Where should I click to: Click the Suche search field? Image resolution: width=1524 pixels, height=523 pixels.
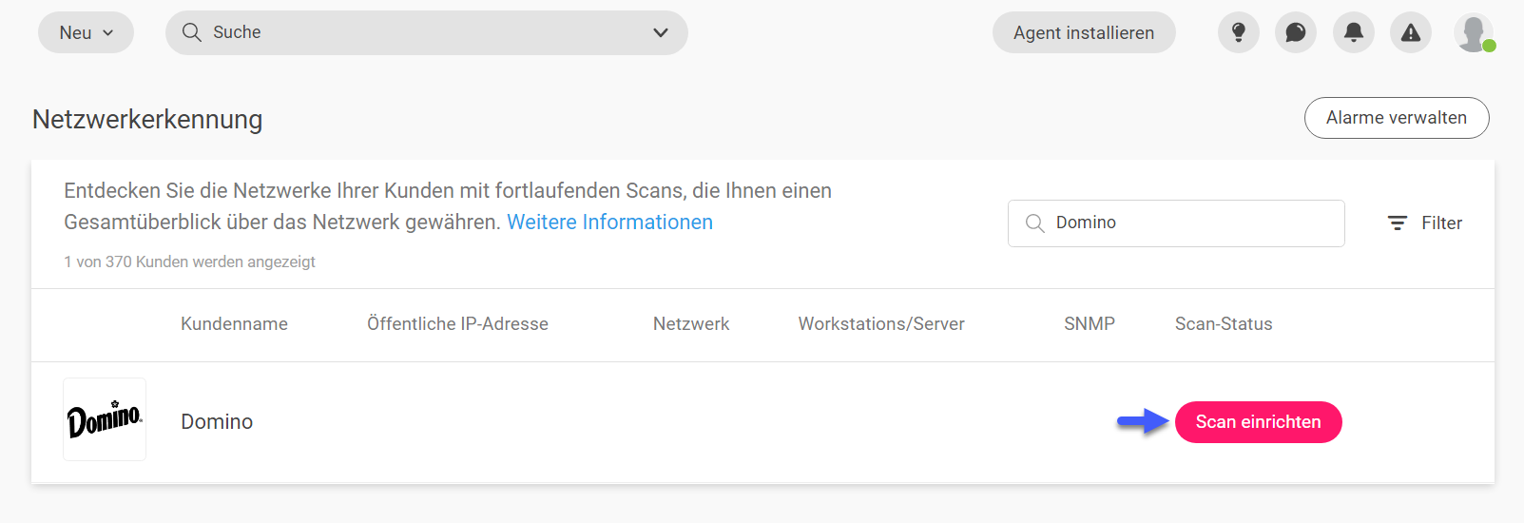click(426, 32)
